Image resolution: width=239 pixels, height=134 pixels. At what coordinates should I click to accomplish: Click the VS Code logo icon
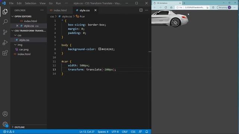click(x=4, y=3)
